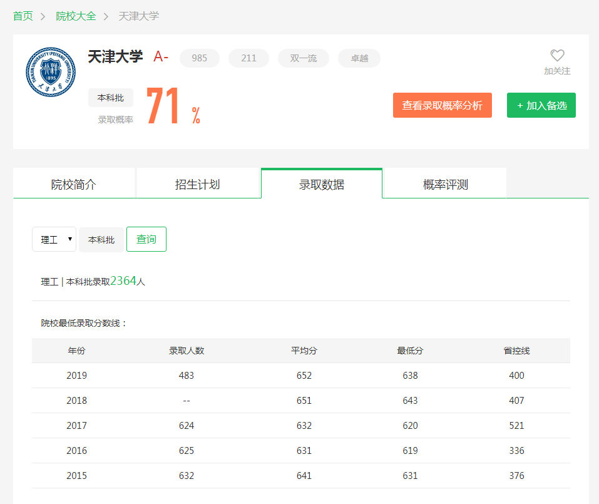Click the 985 tag

coord(200,58)
